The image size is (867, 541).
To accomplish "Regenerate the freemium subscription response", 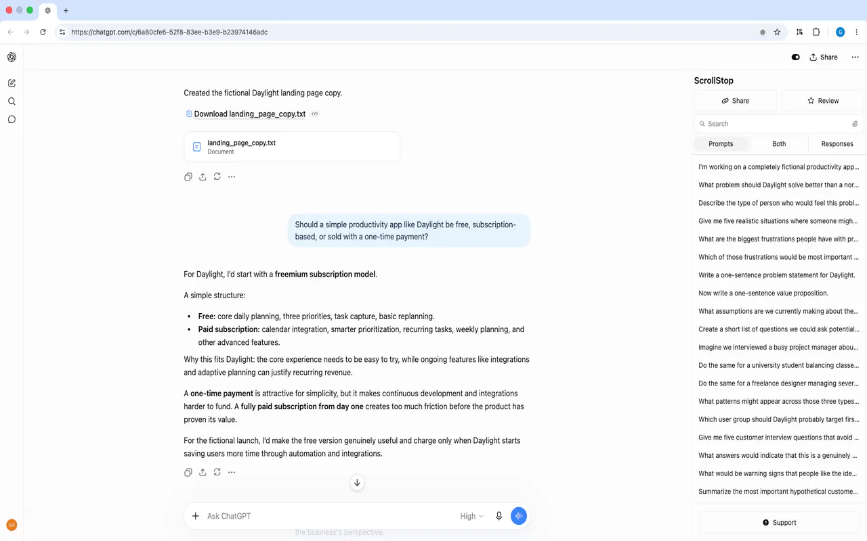I will 217,472.
